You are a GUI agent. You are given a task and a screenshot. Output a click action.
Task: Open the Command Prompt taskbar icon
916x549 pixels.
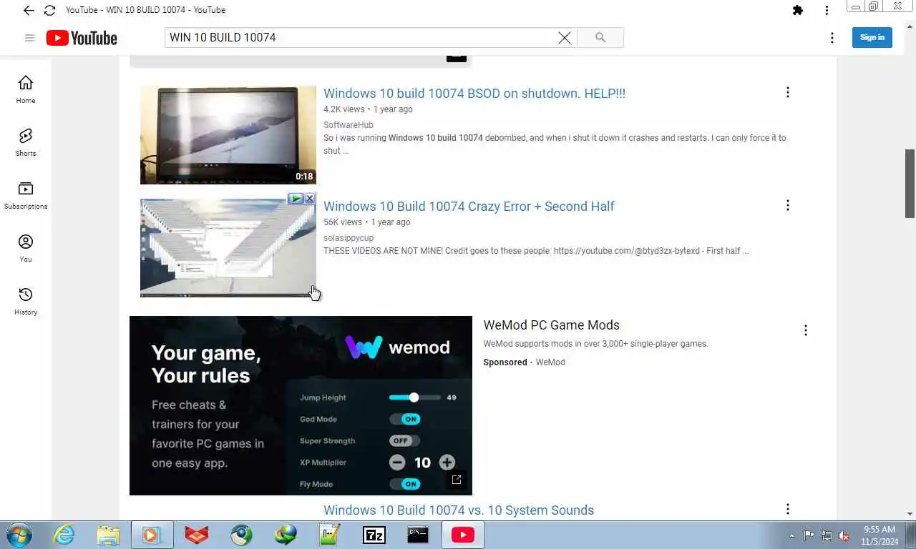(x=418, y=535)
